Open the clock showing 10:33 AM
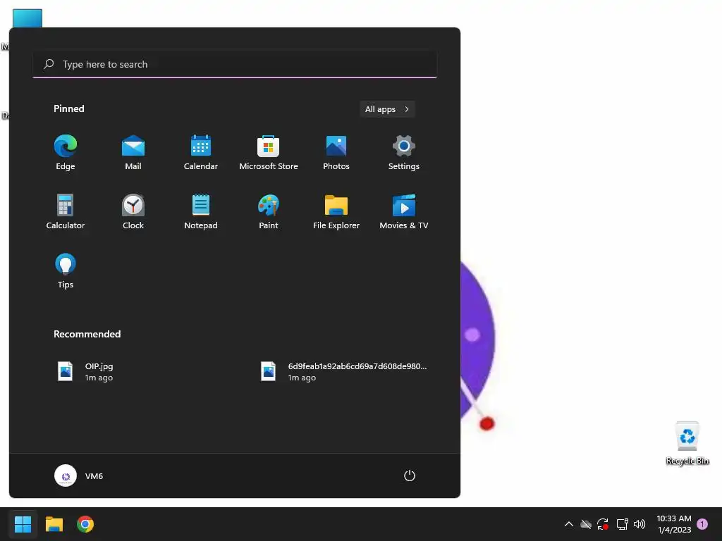 (x=673, y=524)
